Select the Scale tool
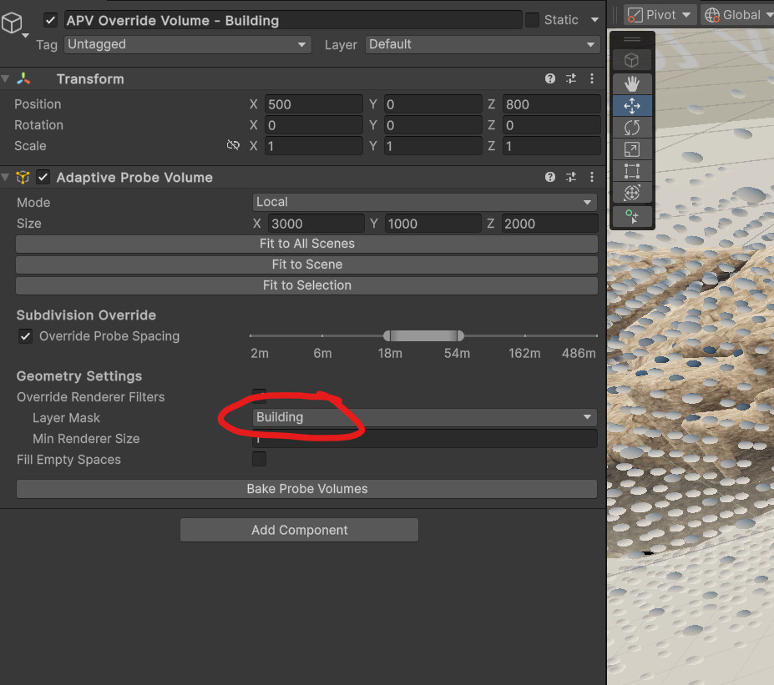Image resolution: width=774 pixels, height=685 pixels. click(632, 149)
